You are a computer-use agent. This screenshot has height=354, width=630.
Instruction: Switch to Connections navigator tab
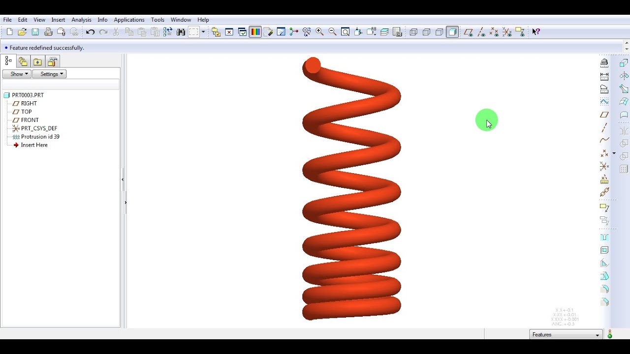point(53,61)
